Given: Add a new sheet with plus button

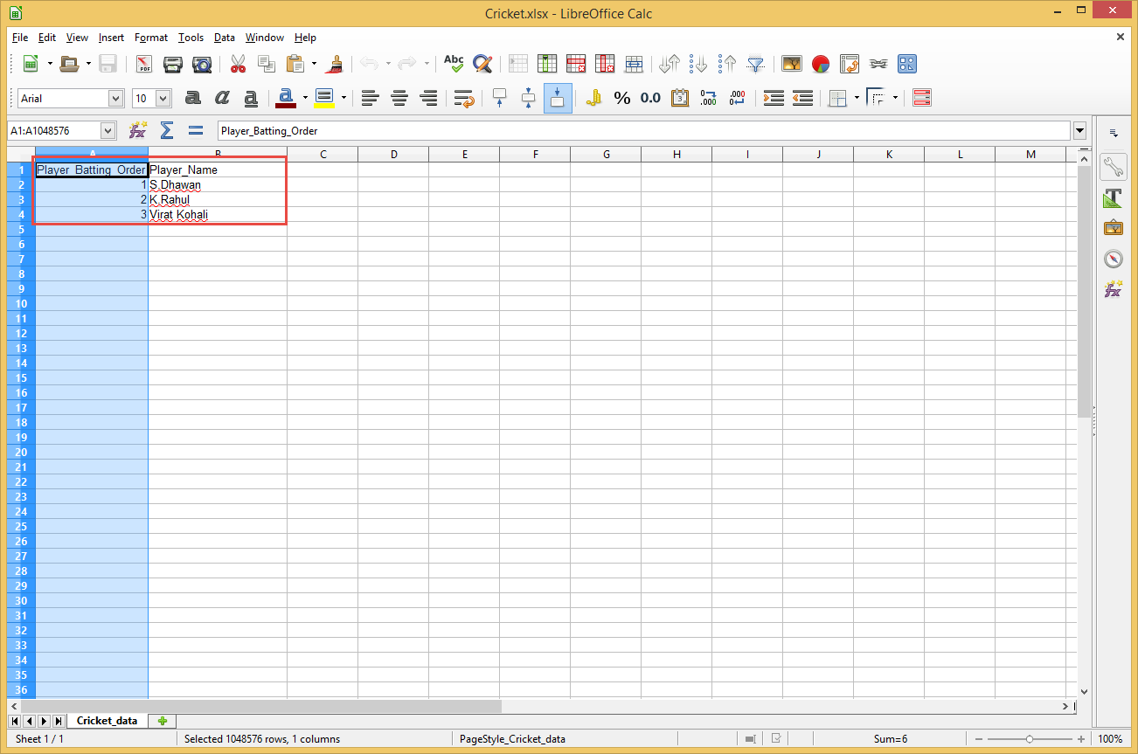Looking at the screenshot, I should point(162,721).
